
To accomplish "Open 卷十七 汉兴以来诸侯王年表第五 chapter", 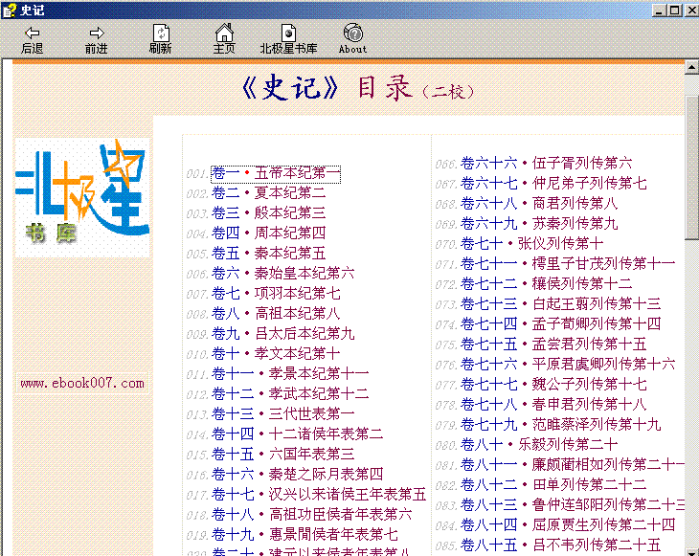I will click(319, 494).
